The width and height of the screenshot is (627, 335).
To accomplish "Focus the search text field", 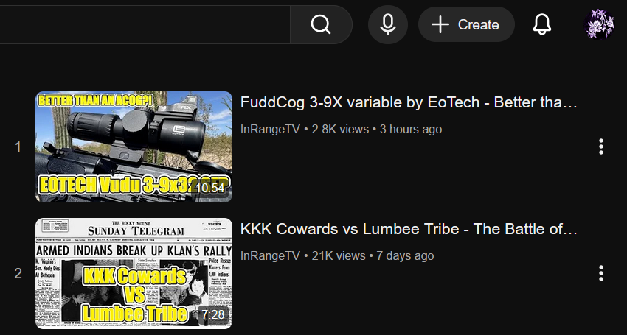I will pos(145,25).
